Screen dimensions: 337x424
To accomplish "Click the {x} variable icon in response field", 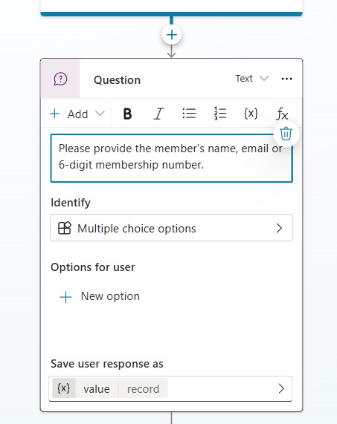I will point(64,388).
